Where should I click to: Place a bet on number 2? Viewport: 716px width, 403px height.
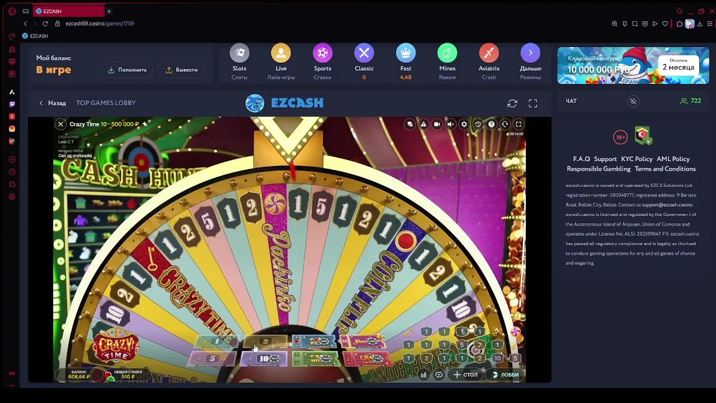[265, 341]
